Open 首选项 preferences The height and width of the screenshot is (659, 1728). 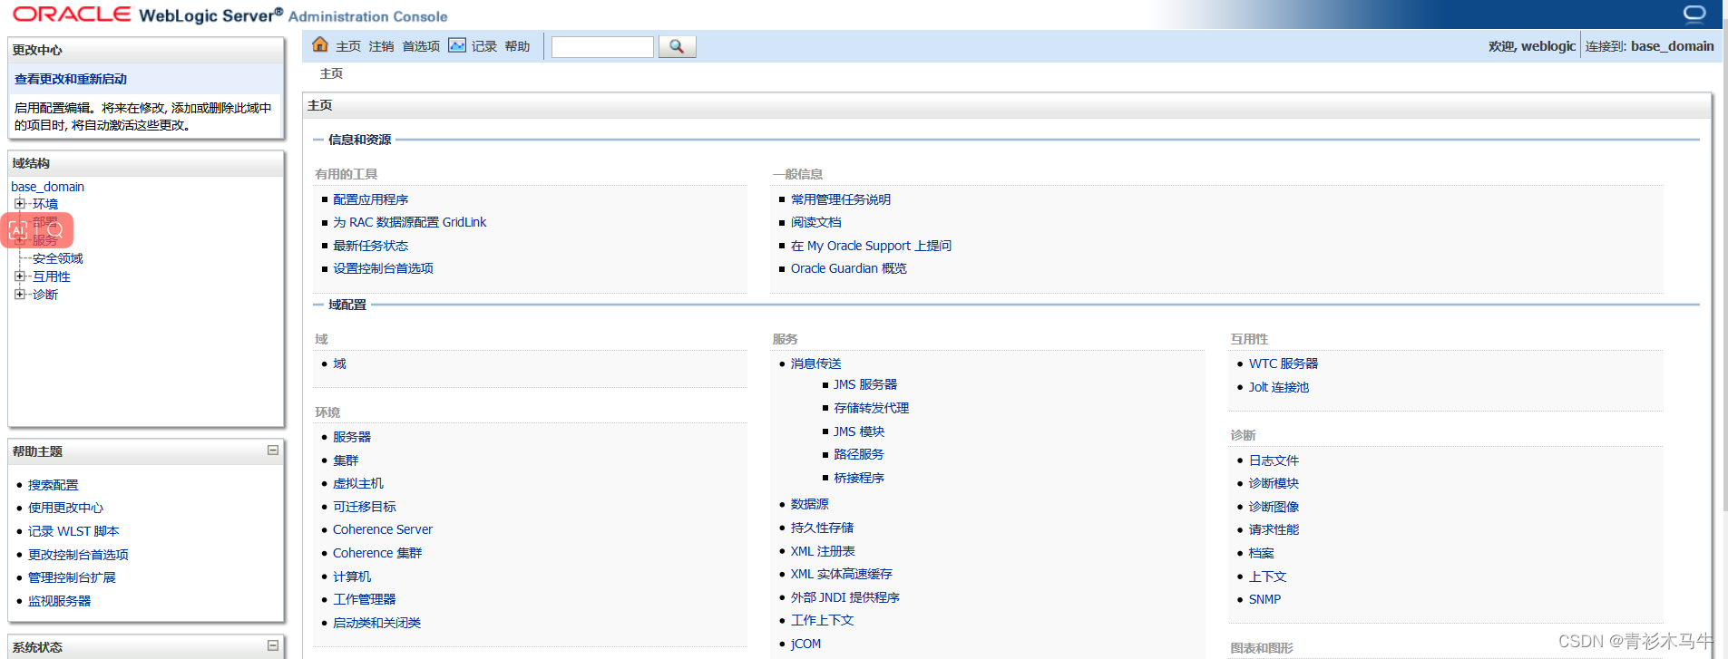[421, 46]
